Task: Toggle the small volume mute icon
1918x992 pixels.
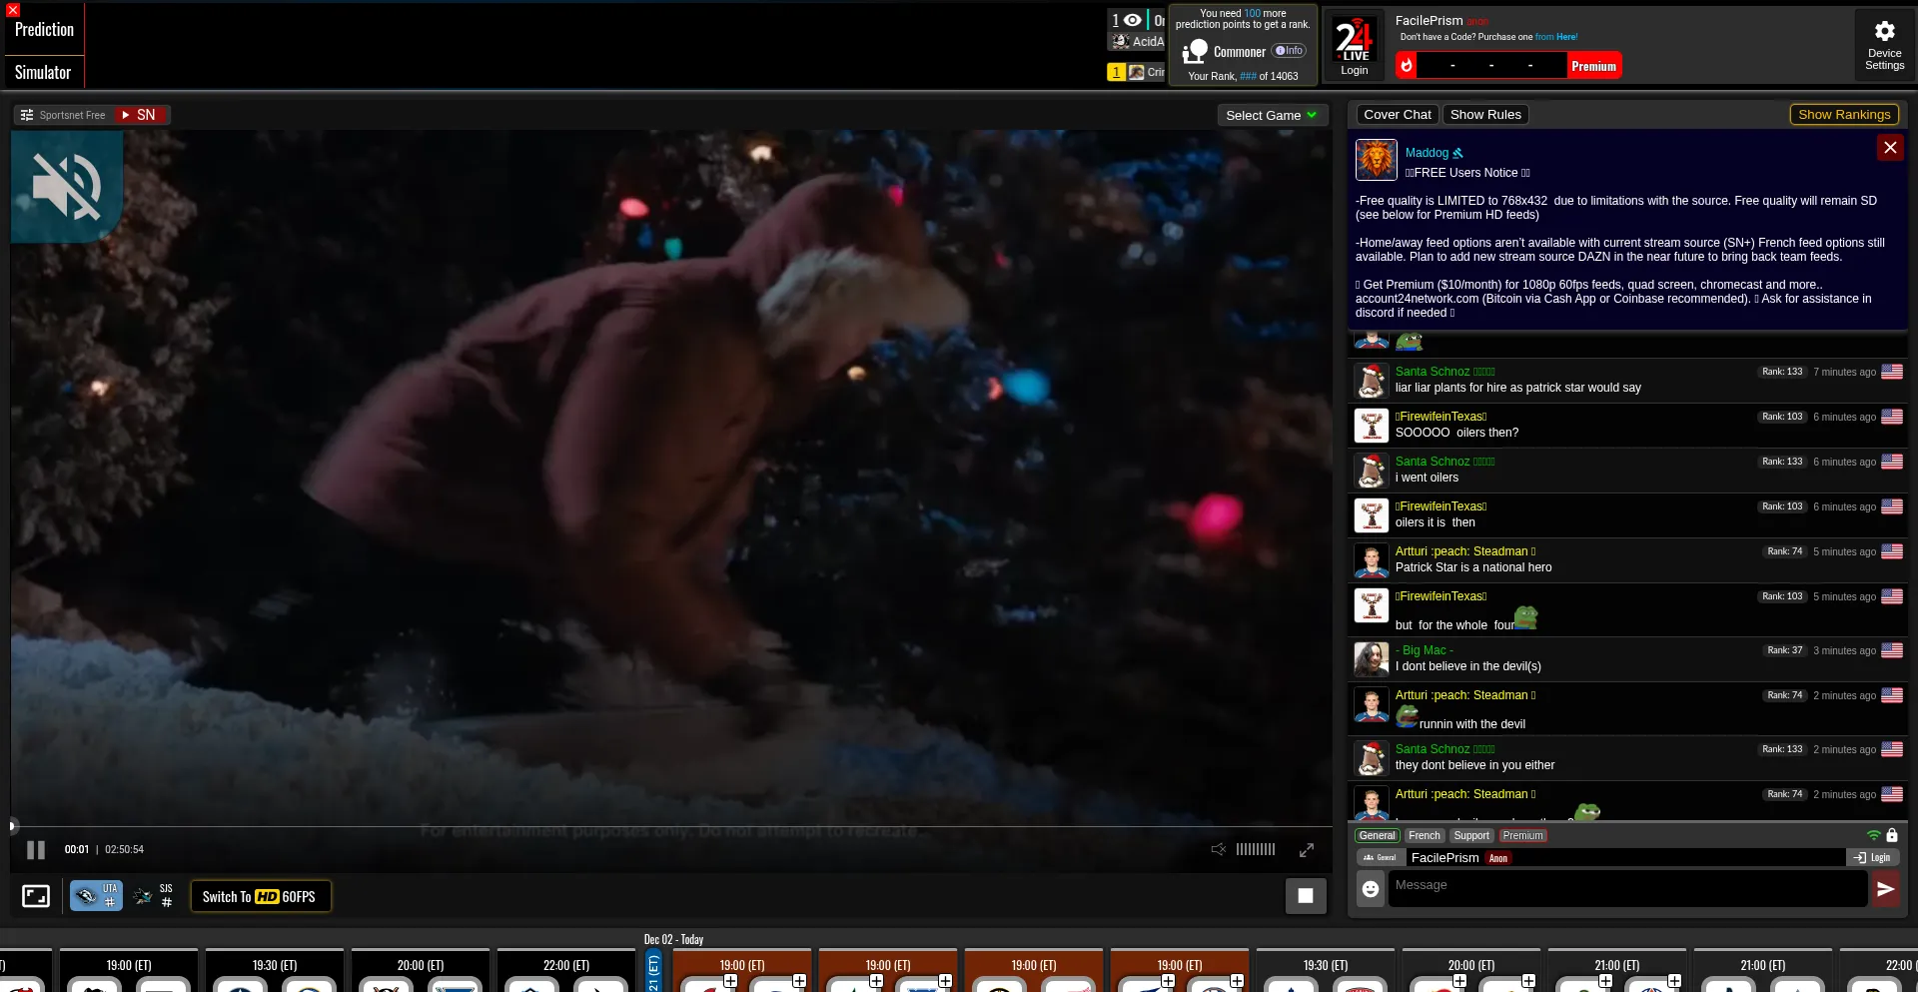Action: [x=1219, y=849]
